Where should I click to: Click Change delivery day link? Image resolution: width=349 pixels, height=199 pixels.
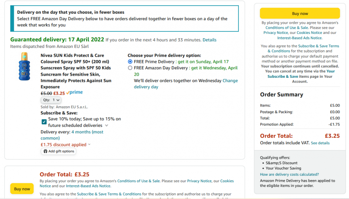click(x=186, y=84)
